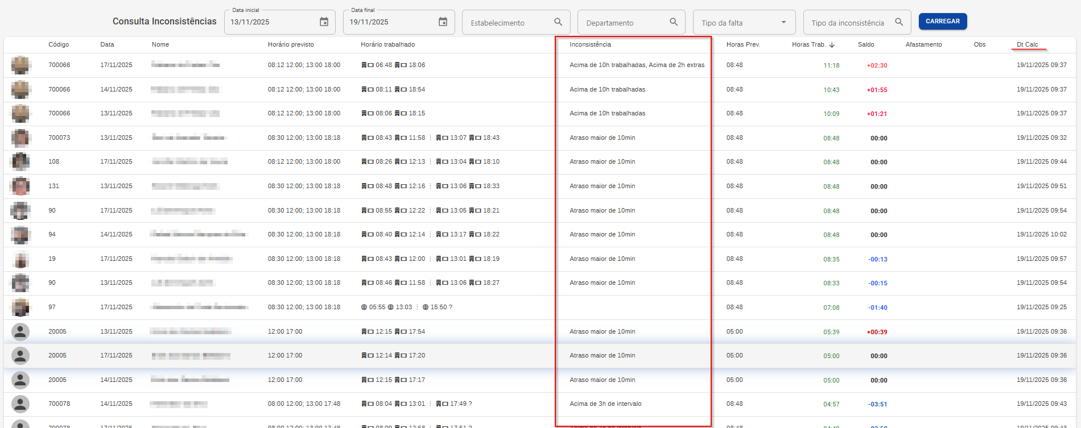This screenshot has width=1081, height=428.
Task: Sort by the Dt Calc column header
Action: coord(1028,44)
